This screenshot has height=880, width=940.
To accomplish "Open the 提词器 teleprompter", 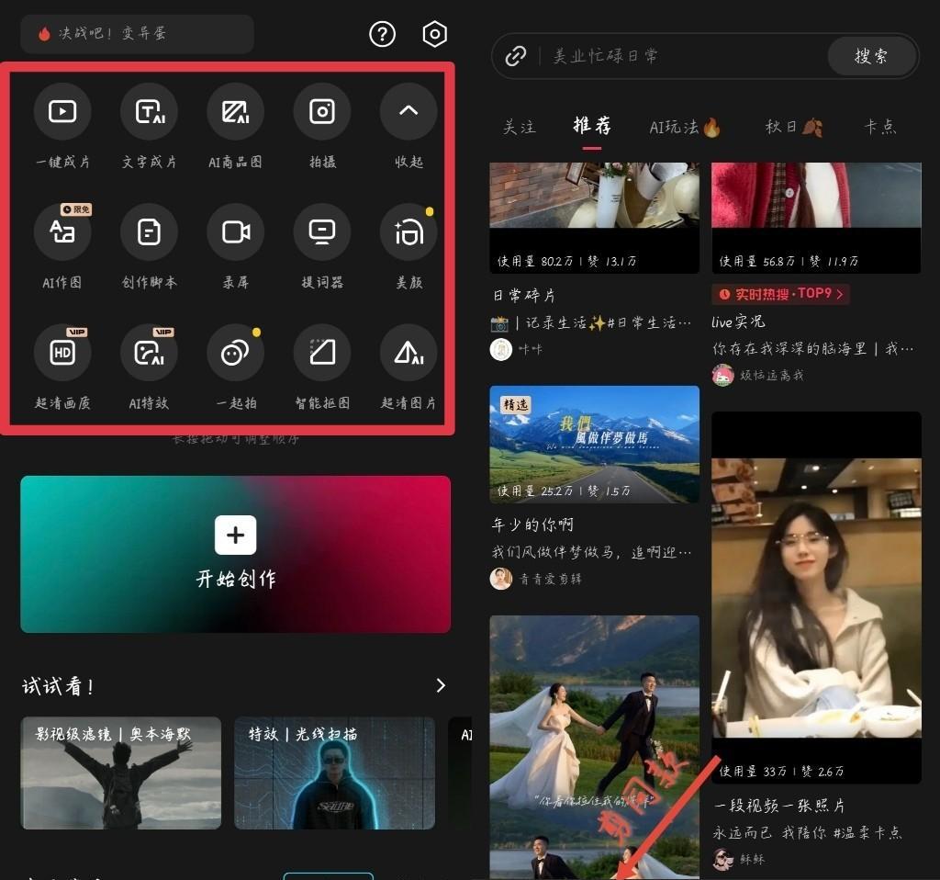I will pyautogui.click(x=321, y=232).
